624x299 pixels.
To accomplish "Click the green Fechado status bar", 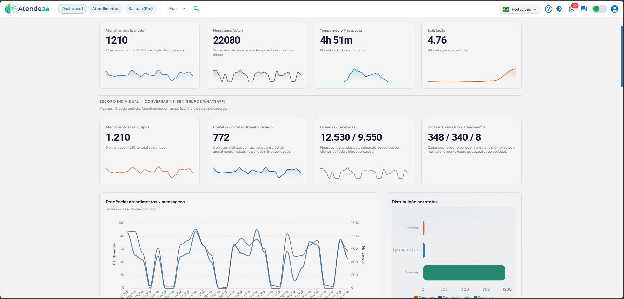I will point(464,273).
